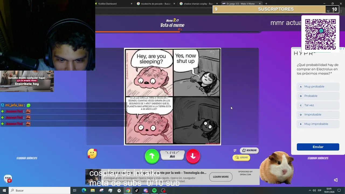The image size is (345, 194).
Task: Click the voting countdown progress bar
Action: tap(178, 32)
